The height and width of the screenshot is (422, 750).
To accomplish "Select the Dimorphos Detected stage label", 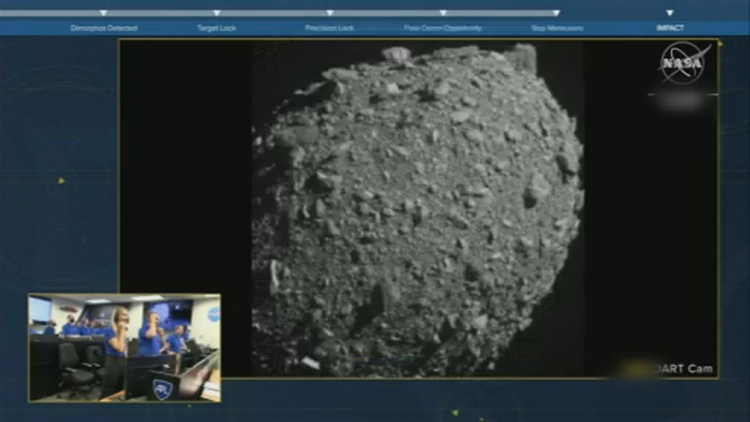I will [x=104, y=28].
